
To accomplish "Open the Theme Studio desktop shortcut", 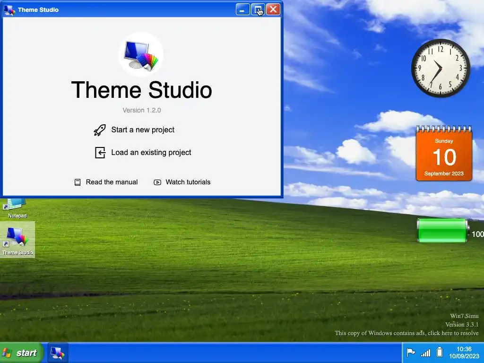I will [x=17, y=240].
